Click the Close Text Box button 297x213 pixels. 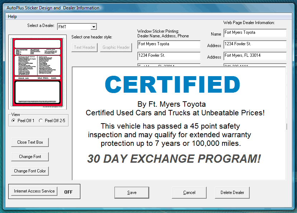[x=30, y=142]
